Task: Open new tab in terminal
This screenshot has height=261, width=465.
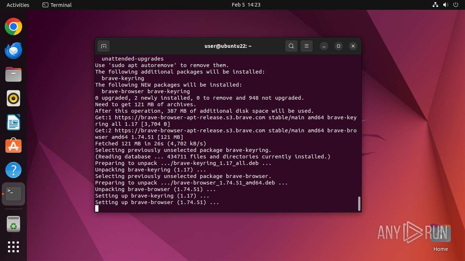Action: coord(104,46)
